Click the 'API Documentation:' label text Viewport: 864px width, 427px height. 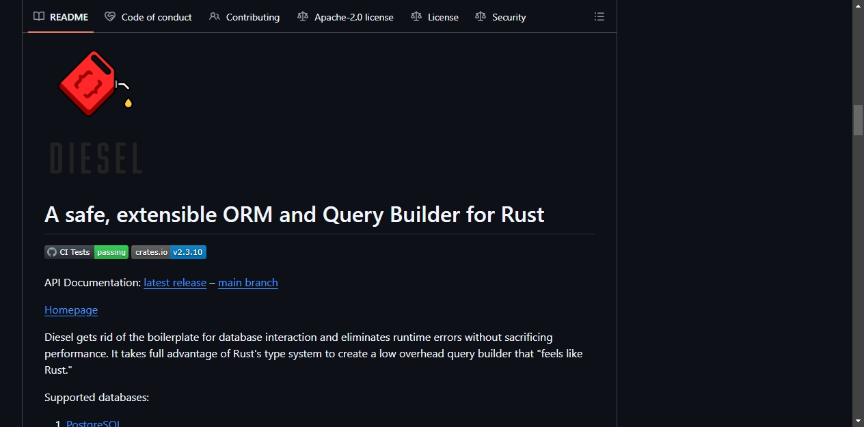92,283
